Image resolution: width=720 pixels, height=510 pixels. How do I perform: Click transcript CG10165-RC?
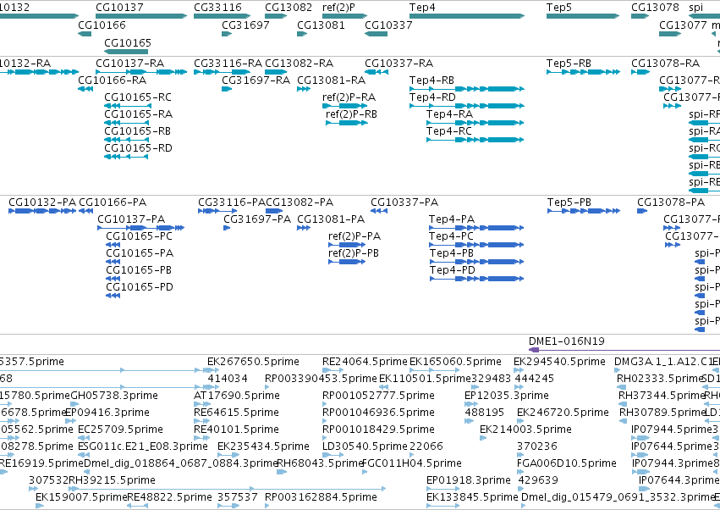138,97
